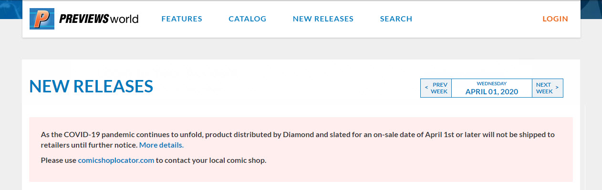This screenshot has width=602, height=190.
Task: Click the orange P logo icon
Action: click(x=42, y=19)
